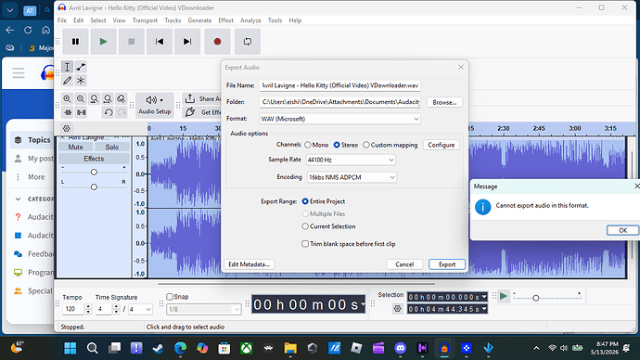Open the Tracks menu
This screenshot has height=360, width=640.
pyautogui.click(x=173, y=20)
